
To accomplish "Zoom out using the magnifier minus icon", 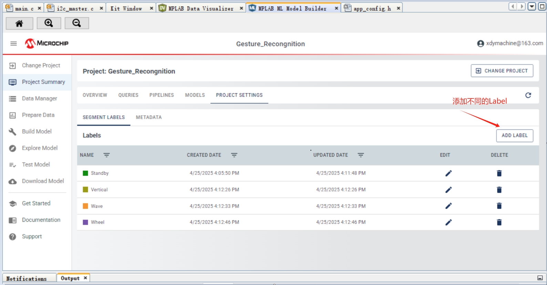I will 76,23.
